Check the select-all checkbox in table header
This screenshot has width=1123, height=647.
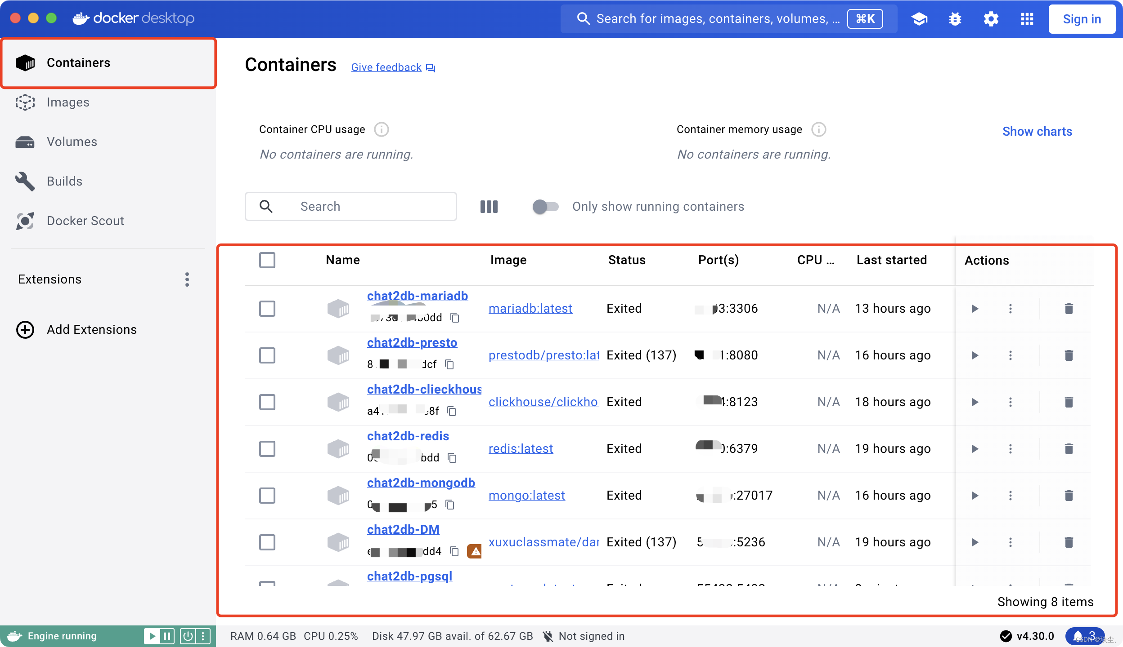click(x=267, y=260)
